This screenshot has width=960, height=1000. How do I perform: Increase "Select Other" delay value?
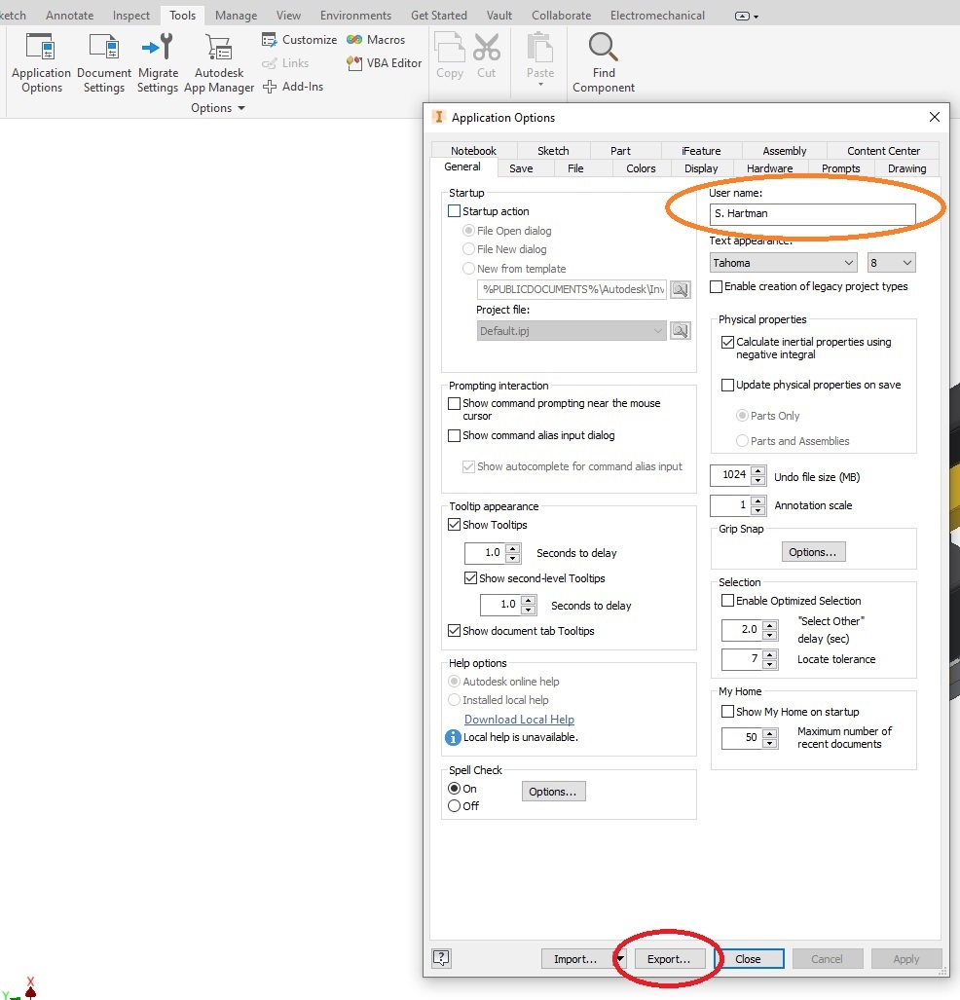click(770, 626)
